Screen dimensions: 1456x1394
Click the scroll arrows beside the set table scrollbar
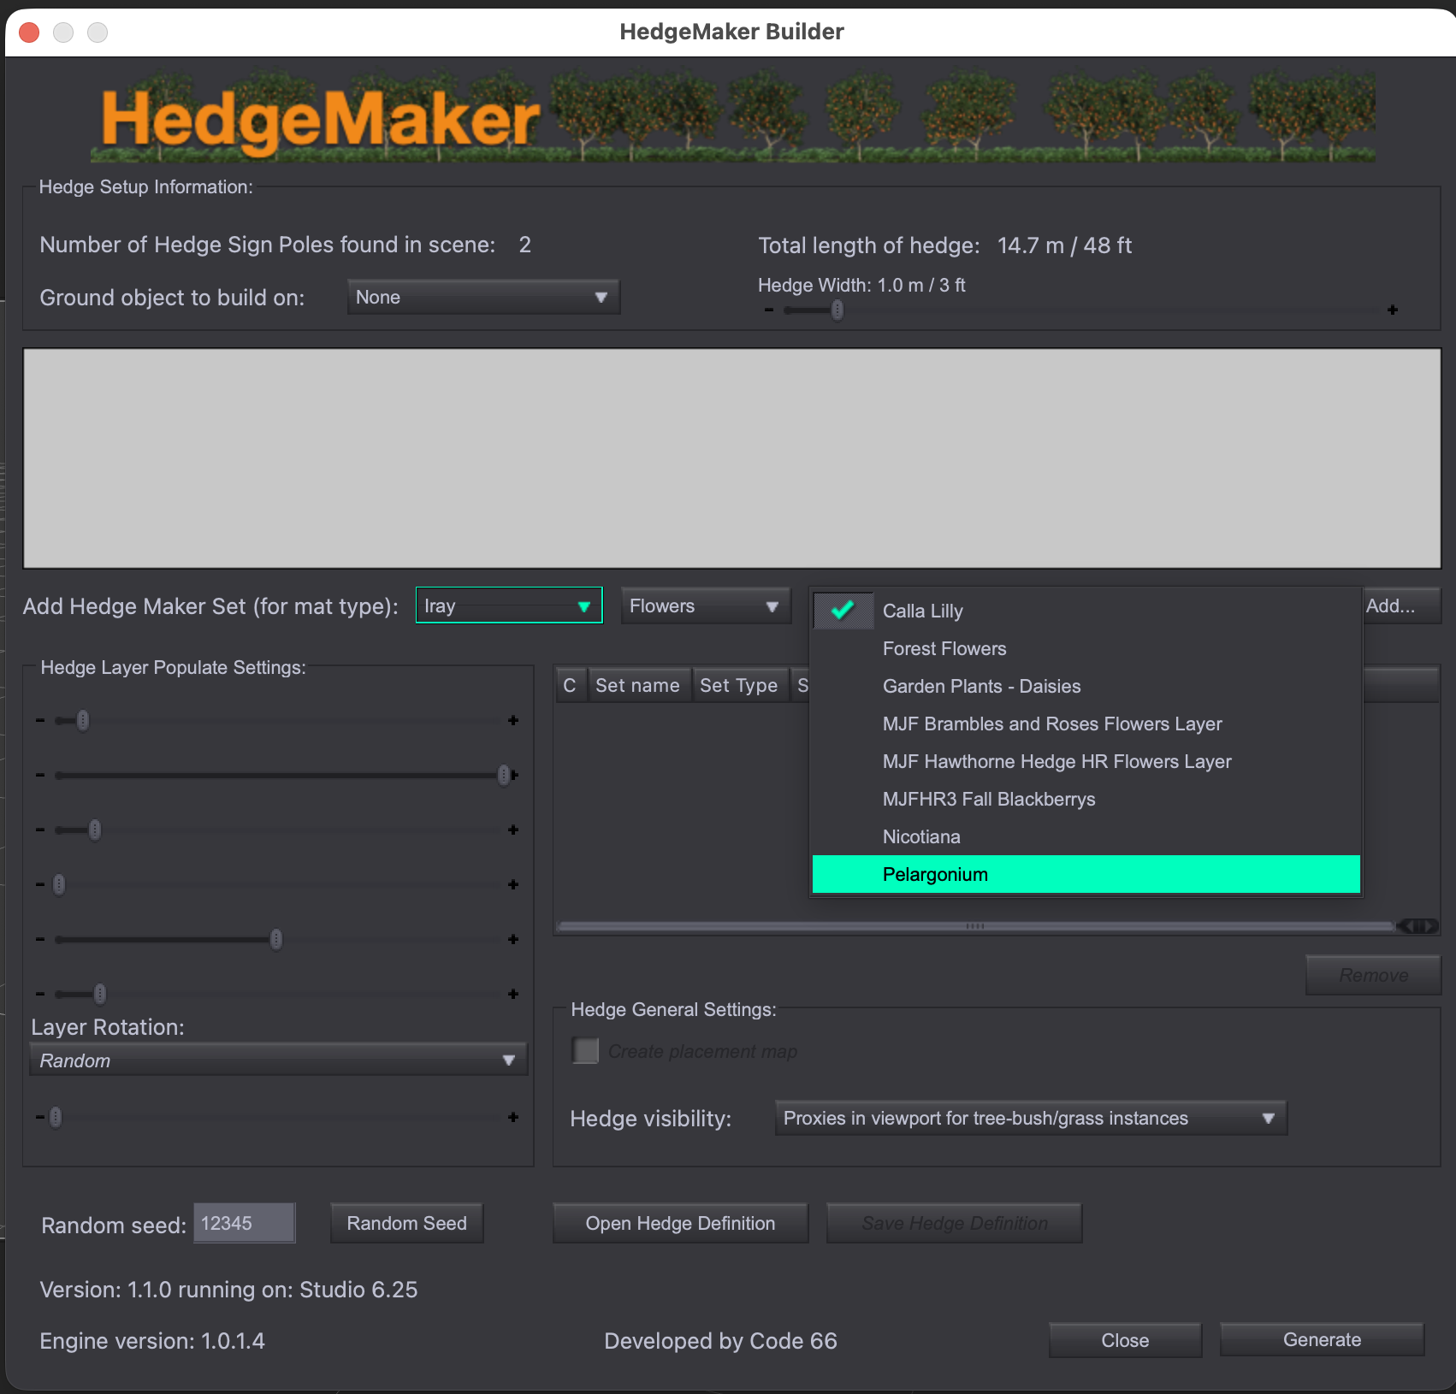point(1418,926)
